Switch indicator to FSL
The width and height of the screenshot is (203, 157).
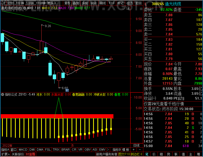point(48,150)
